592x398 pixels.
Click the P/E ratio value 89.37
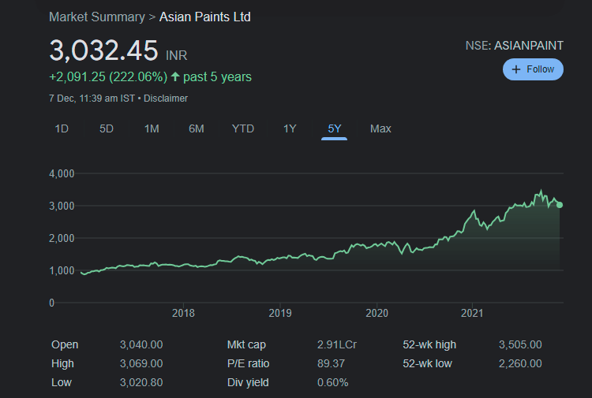coord(331,363)
